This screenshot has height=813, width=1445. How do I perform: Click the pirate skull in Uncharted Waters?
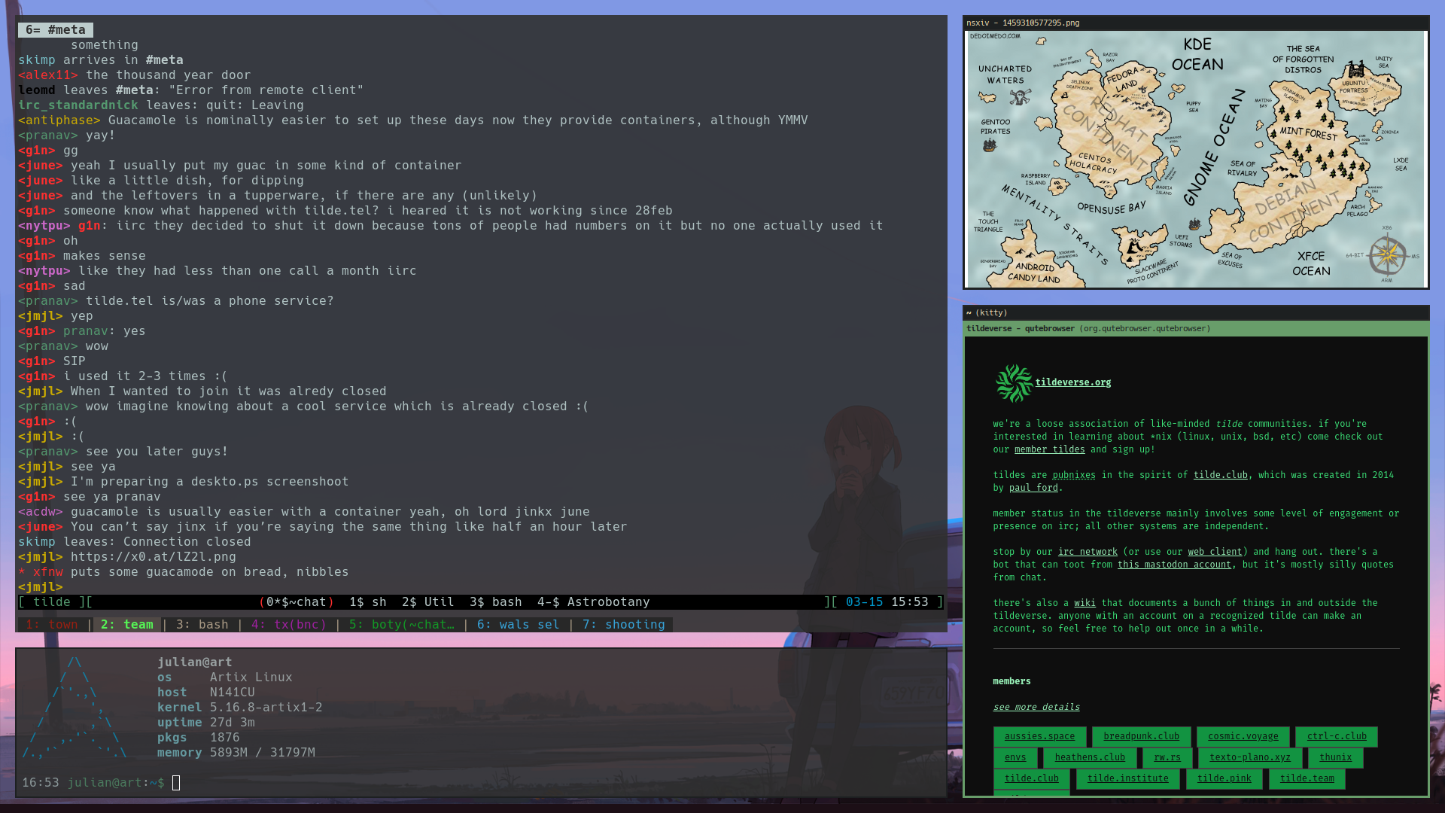pyautogui.click(x=1021, y=97)
